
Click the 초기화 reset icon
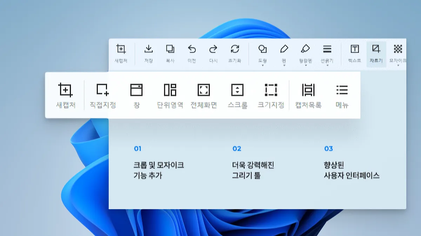coord(235,52)
